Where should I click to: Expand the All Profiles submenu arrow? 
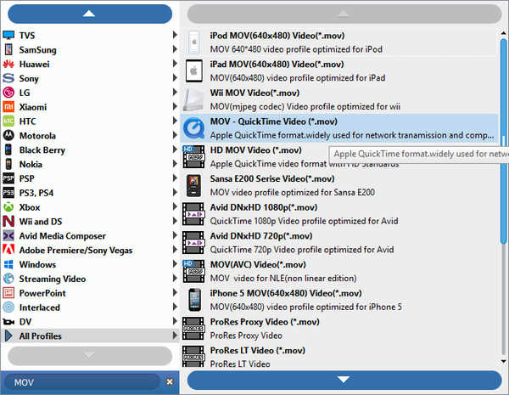[x=175, y=336]
